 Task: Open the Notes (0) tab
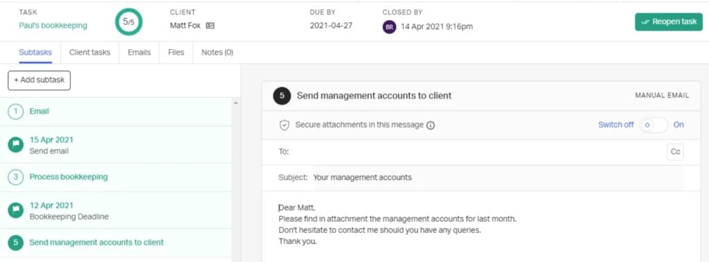pyautogui.click(x=217, y=53)
